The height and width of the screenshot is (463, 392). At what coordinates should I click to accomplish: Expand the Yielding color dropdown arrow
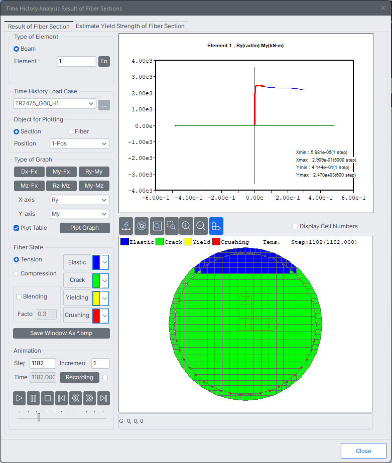[105, 298]
